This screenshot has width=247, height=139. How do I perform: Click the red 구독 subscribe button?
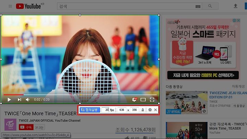(x=26, y=127)
